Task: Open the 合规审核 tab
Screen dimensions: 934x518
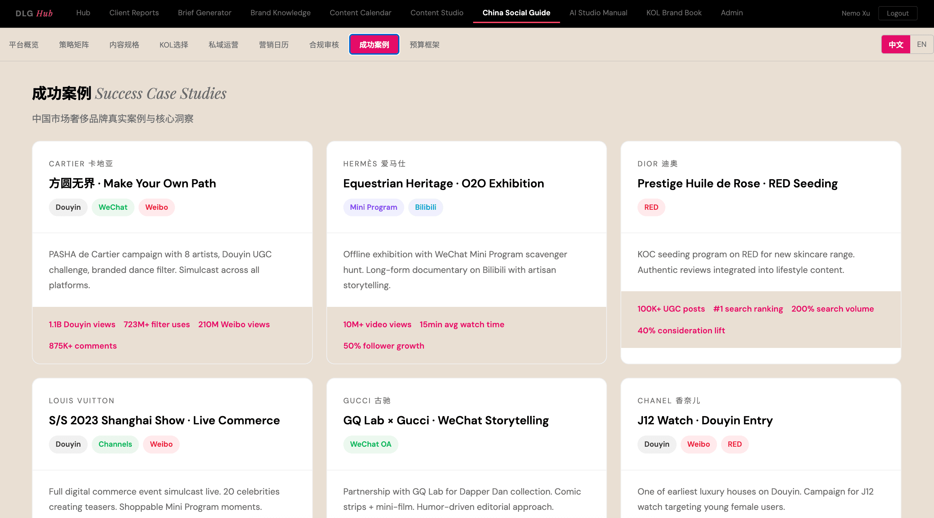Action: tap(324, 44)
